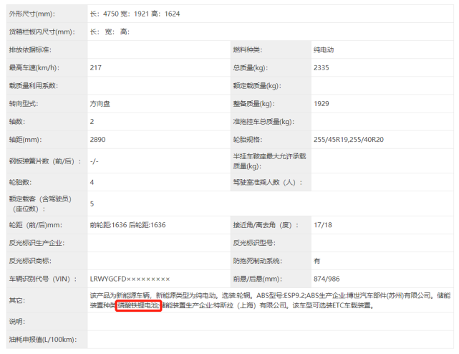
Task: Select tire spec 255/45R19,255/40R20
Action: (348, 140)
